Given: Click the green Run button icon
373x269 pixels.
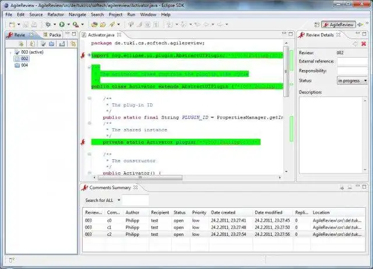Looking at the screenshot, I should click(62, 25).
